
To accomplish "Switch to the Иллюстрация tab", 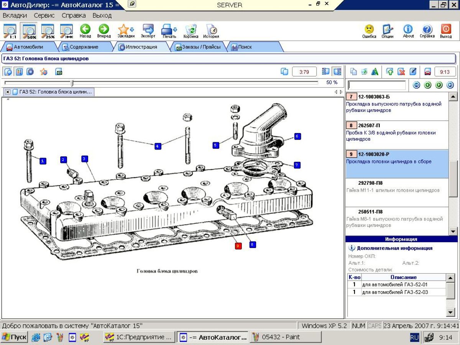I will click(x=142, y=47).
